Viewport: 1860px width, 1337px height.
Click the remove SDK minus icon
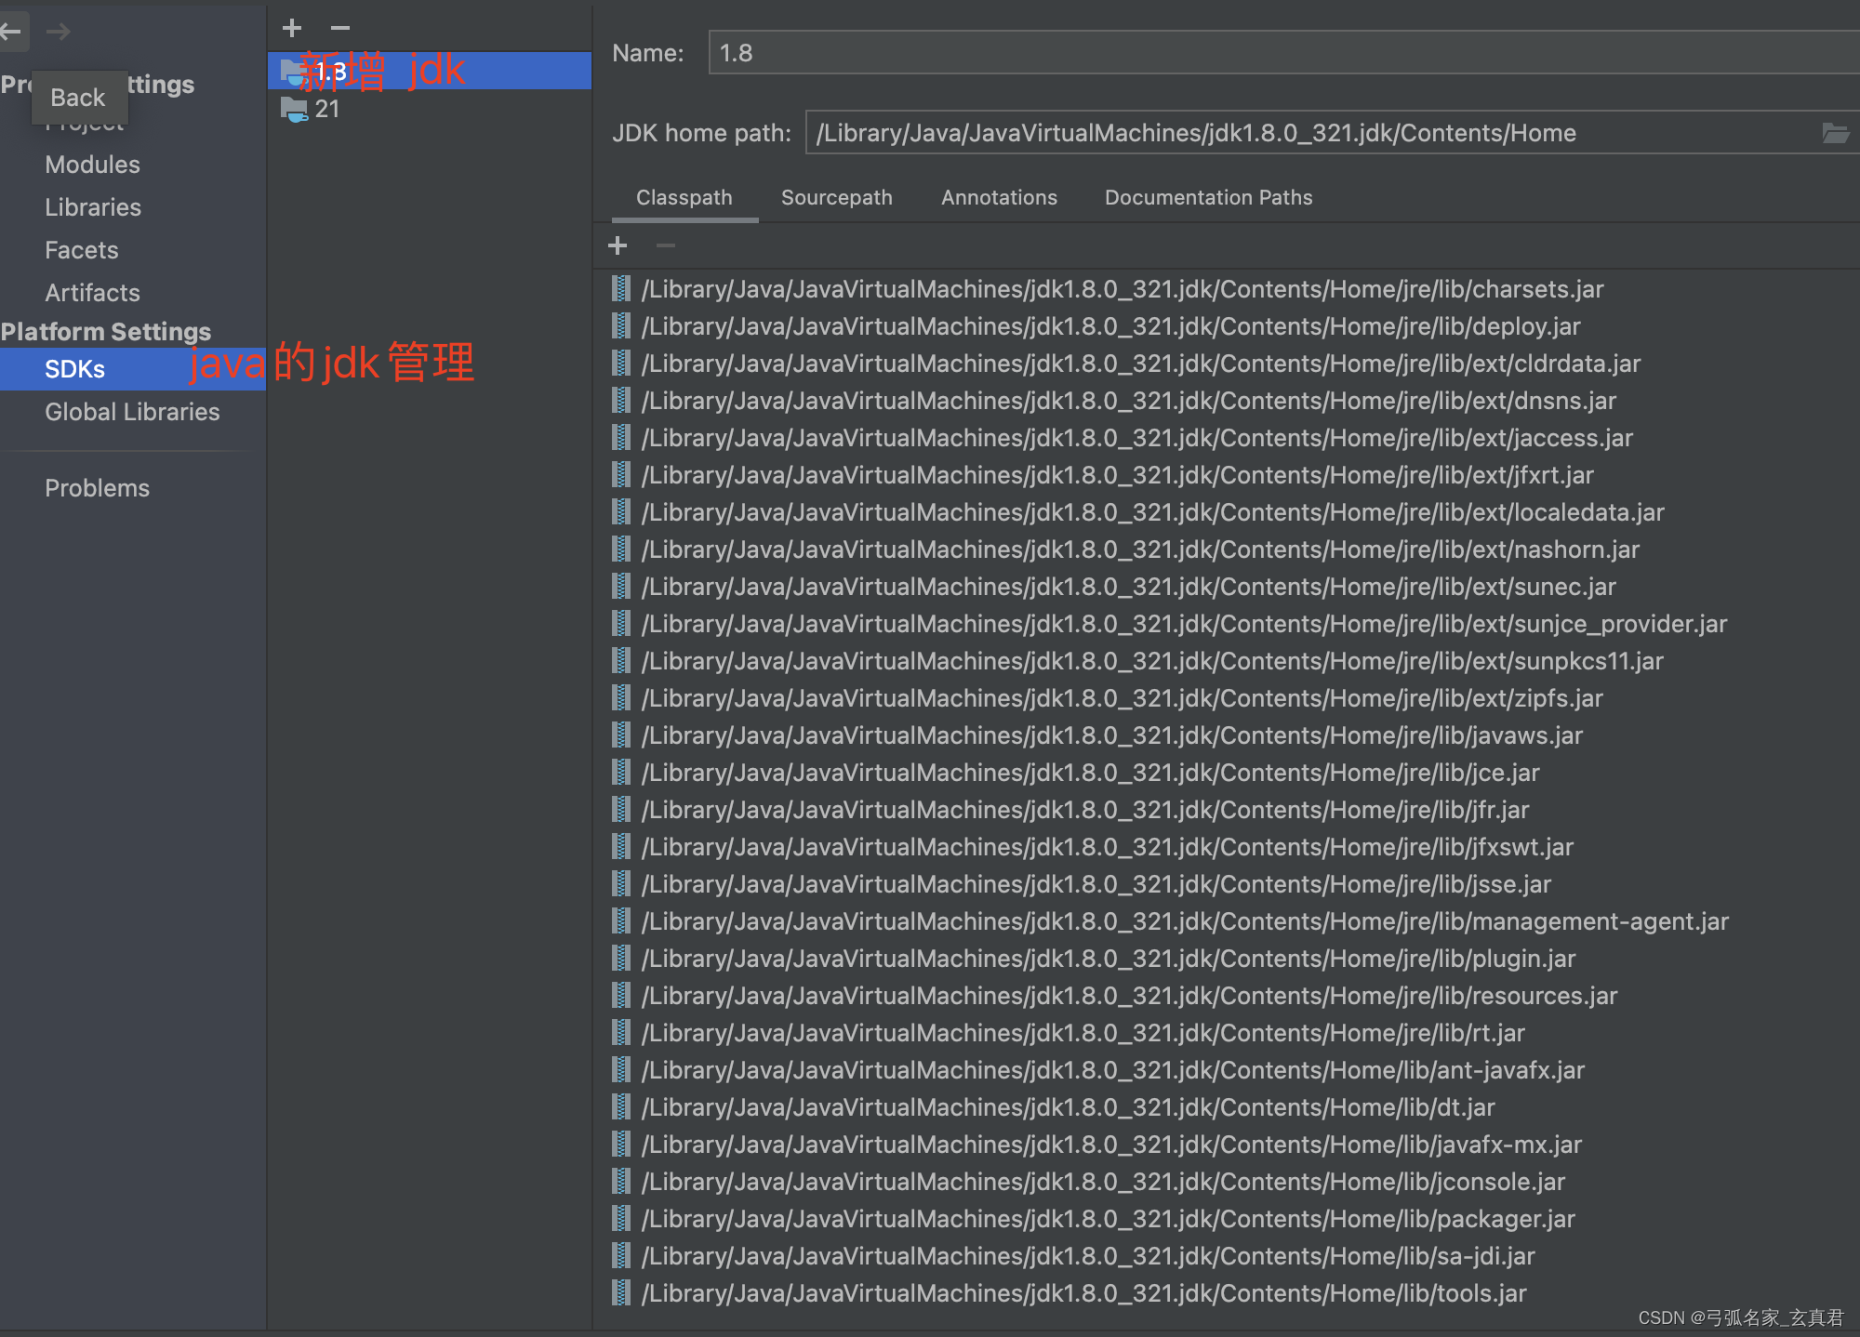(x=340, y=28)
